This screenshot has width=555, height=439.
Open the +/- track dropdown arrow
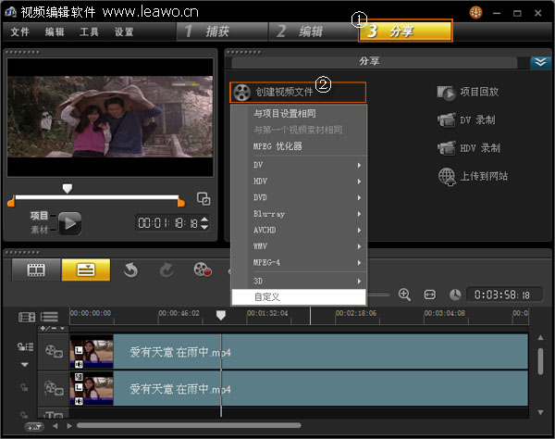pyautogui.click(x=62, y=329)
